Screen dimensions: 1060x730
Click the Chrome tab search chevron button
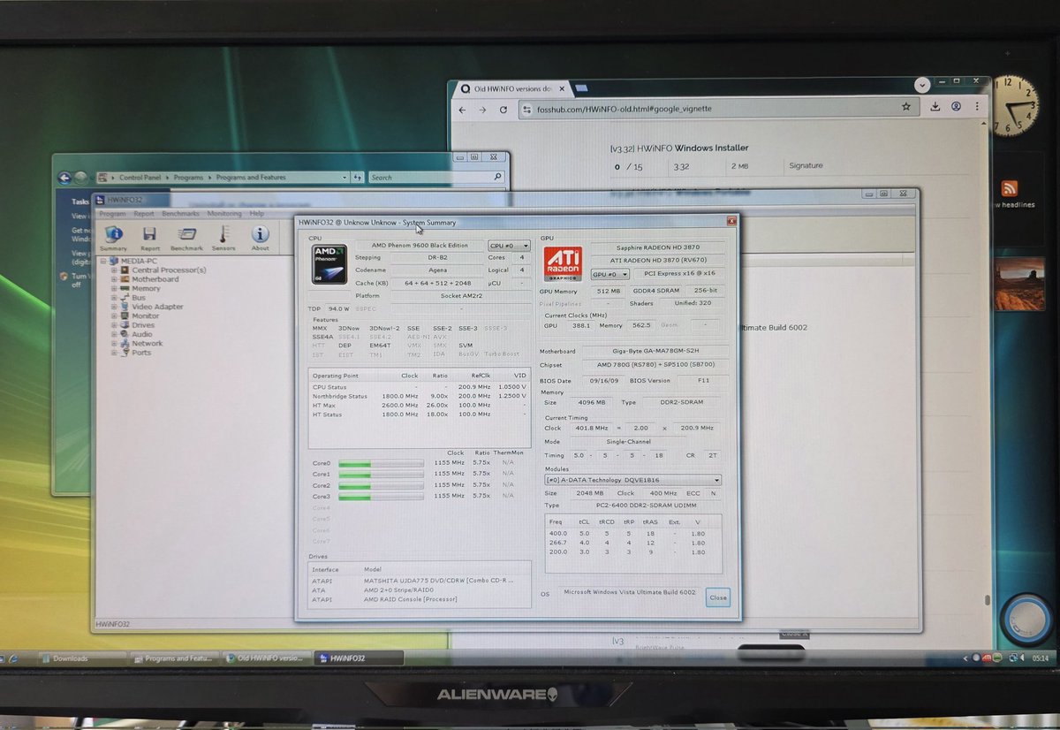coord(921,86)
